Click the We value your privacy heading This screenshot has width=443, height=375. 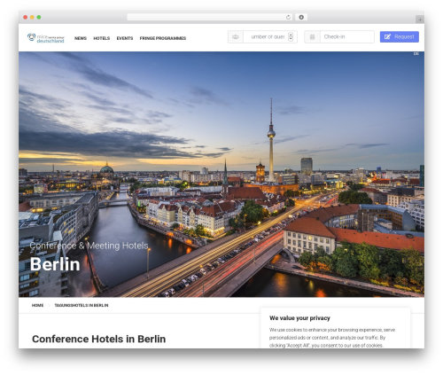pyautogui.click(x=299, y=318)
